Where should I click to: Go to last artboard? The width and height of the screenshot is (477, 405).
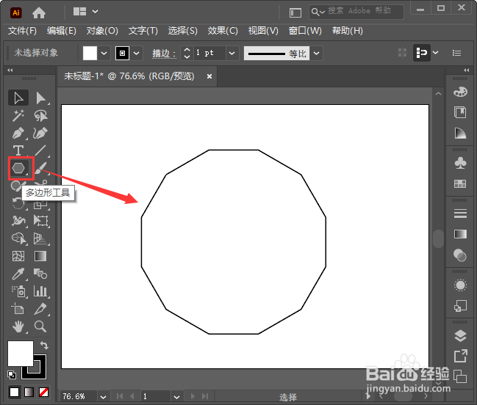tap(205, 396)
